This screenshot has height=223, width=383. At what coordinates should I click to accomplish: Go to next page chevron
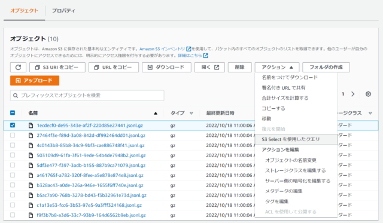point(353,94)
